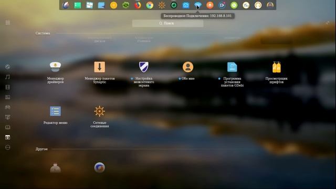Click the yellow circle dock icon
The height and width of the screenshot is (189, 336).
113,5
